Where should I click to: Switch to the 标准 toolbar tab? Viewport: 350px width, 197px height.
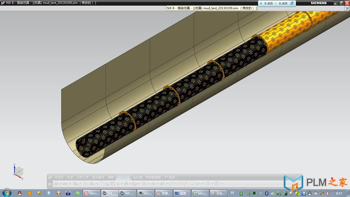click(70, 177)
